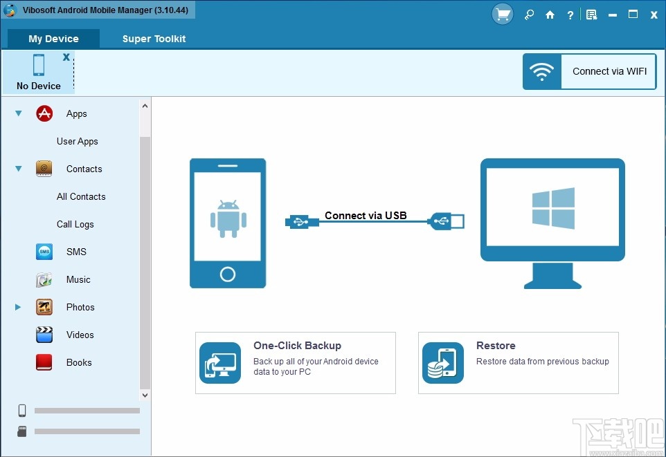Open the Apps section icon in sidebar

click(x=44, y=113)
